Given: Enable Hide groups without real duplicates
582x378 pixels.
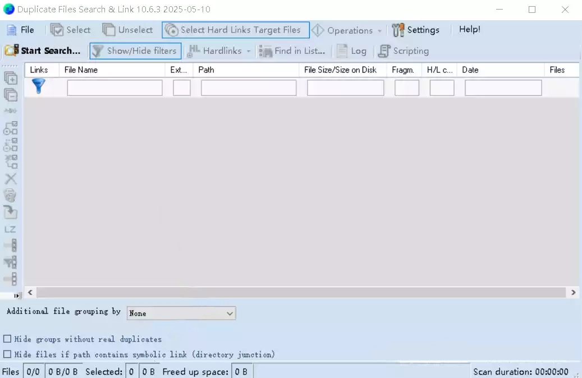Looking at the screenshot, I should pyautogui.click(x=7, y=339).
